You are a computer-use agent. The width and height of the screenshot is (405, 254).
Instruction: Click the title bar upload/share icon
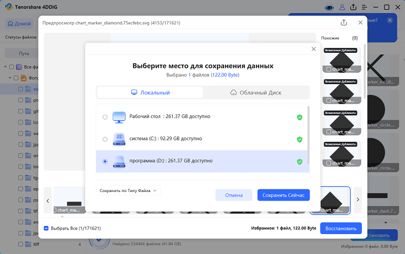coord(353,7)
